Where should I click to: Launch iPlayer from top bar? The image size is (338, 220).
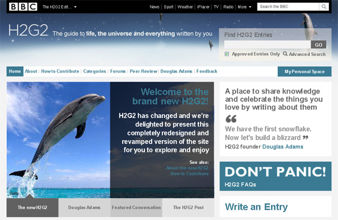[203, 7]
